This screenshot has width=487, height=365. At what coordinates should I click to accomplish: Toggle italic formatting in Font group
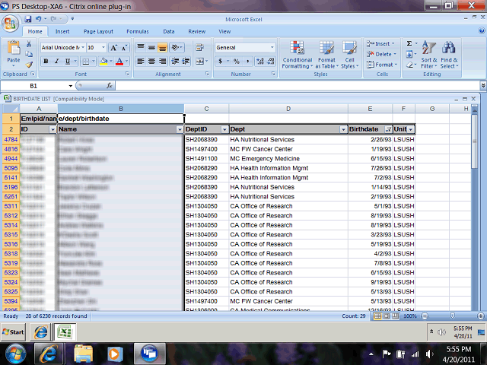(56, 61)
